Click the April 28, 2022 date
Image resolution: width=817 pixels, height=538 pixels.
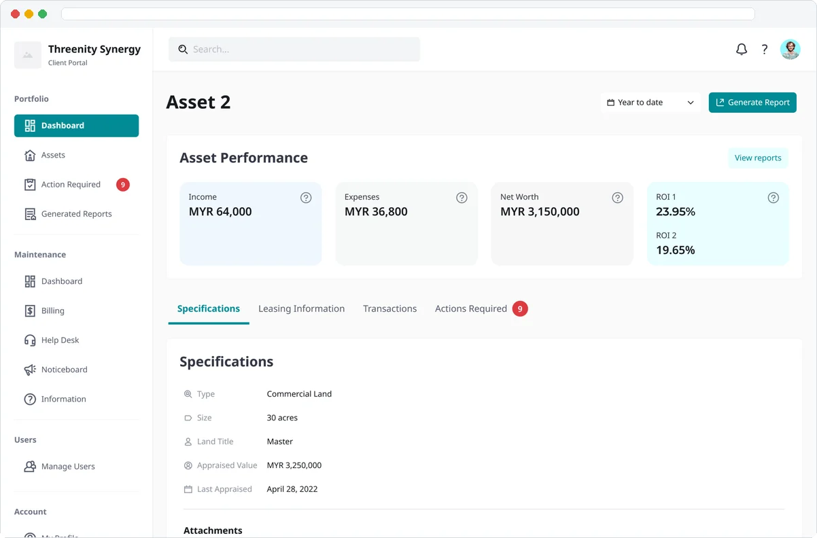coord(292,489)
